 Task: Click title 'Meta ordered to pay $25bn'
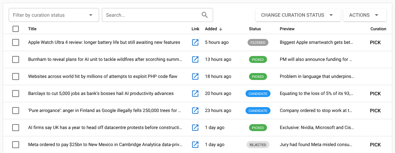(105, 145)
